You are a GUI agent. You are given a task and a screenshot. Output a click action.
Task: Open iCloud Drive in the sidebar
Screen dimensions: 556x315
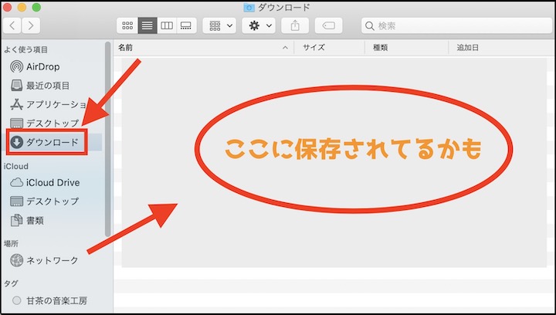[x=53, y=182]
